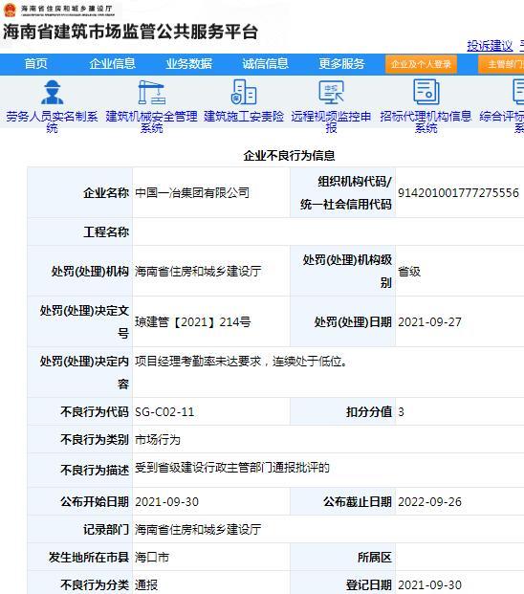
Task: Select location value 海口市
Action: 152,558
